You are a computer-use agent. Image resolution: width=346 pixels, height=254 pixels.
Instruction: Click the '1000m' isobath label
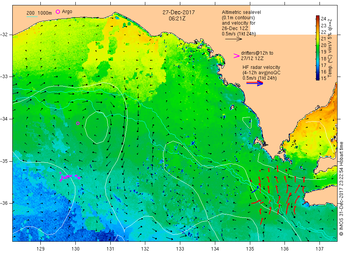coord(45,13)
